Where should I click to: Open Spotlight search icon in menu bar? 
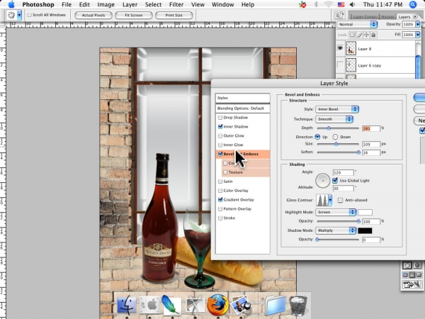pos(412,4)
